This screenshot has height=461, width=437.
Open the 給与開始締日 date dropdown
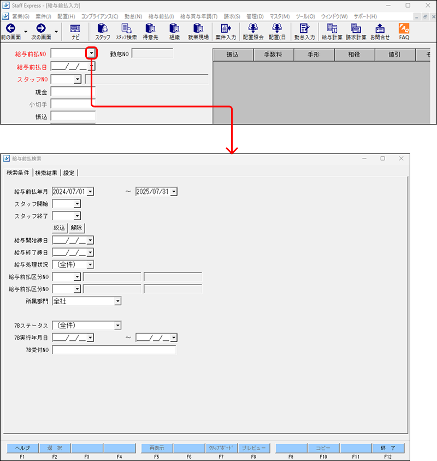click(x=90, y=240)
